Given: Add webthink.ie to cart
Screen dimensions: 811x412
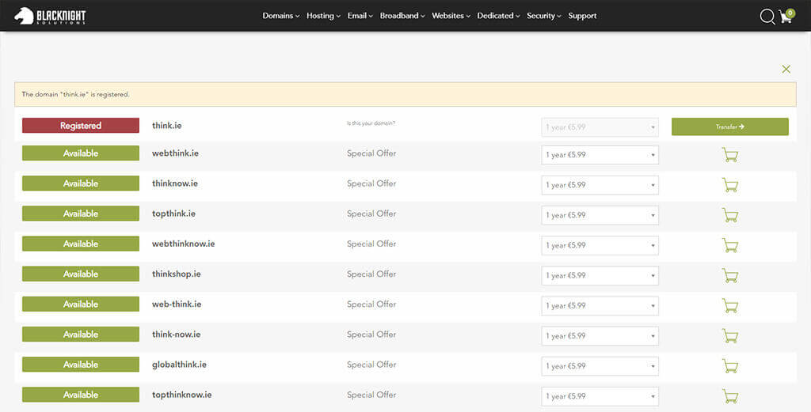Looking at the screenshot, I should coord(729,155).
